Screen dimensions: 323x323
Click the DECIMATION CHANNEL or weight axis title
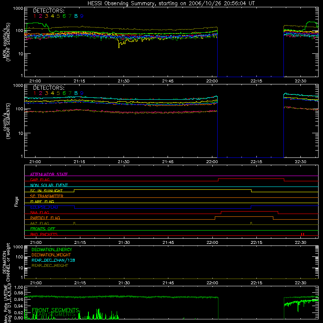coord(6,262)
